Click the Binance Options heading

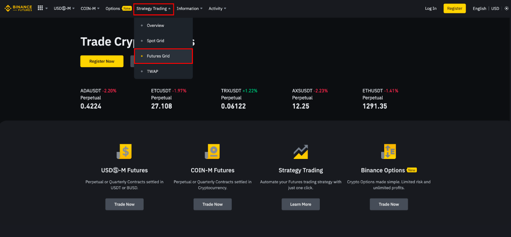(x=383, y=170)
